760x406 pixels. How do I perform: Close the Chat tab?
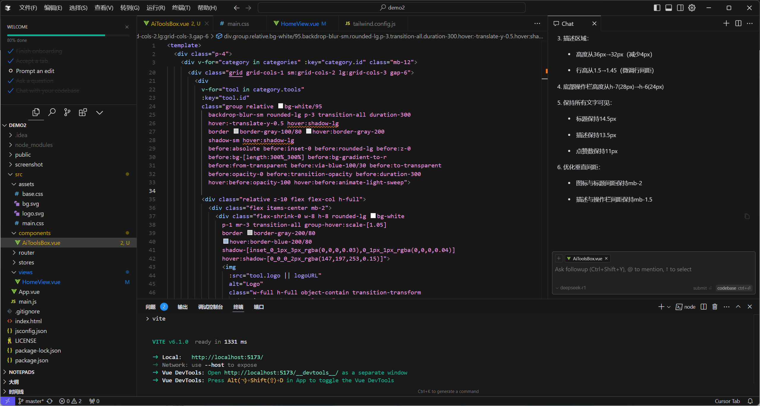pos(594,23)
